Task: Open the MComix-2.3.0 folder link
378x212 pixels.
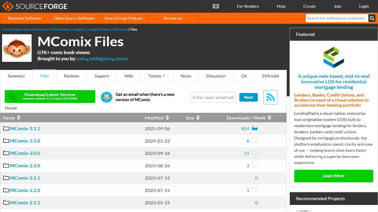Action: click(x=25, y=165)
